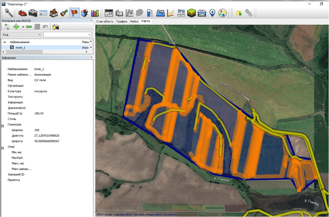The image size is (329, 217).
Task: Close the Інформація panel
Action: [91, 57]
